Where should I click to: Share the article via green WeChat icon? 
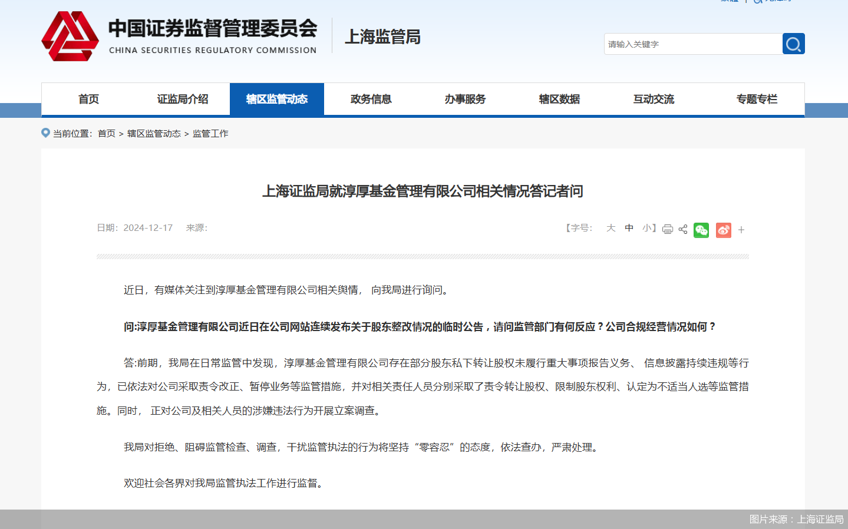tap(701, 230)
